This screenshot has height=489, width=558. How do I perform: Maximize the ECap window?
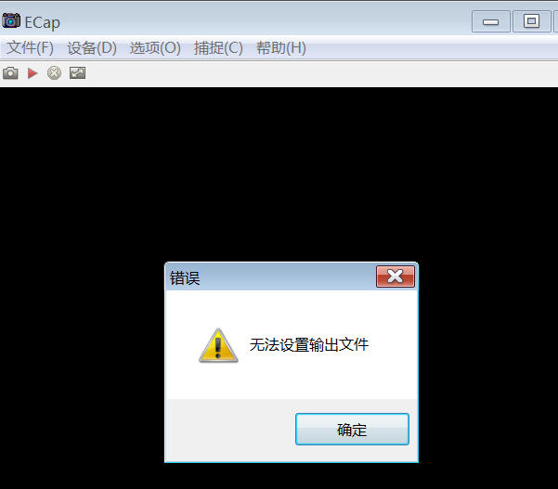click(531, 21)
